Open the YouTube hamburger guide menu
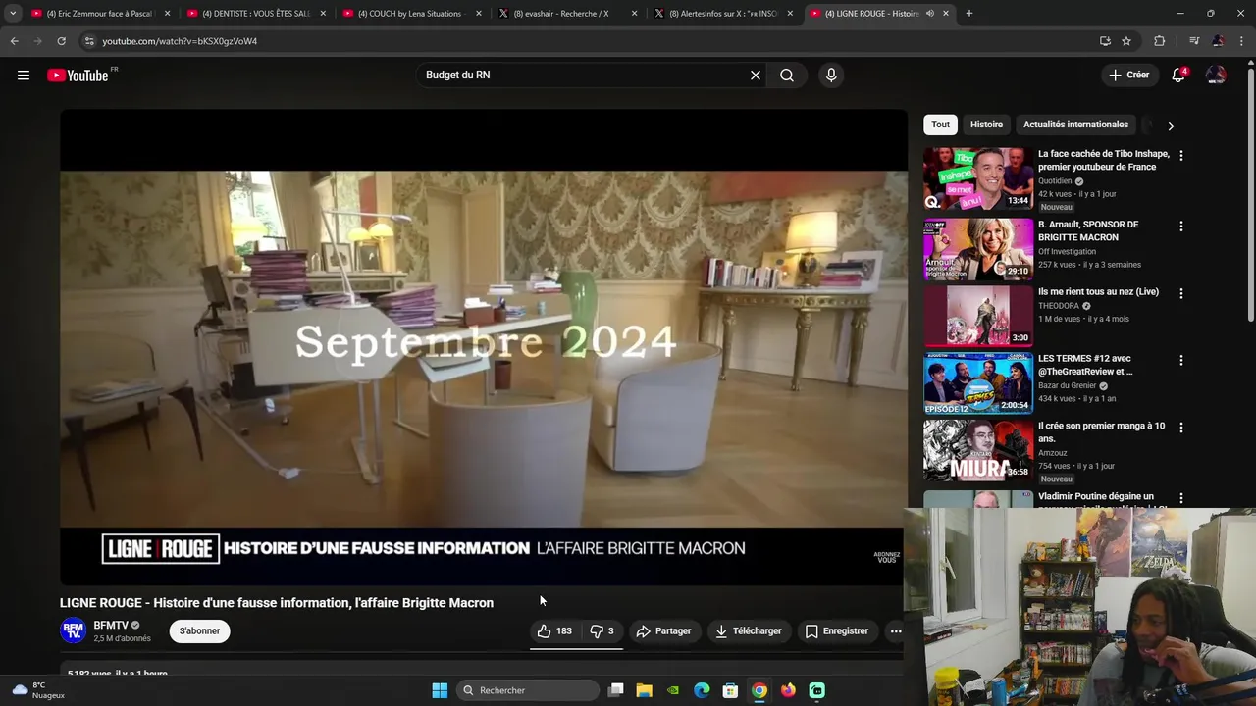The width and height of the screenshot is (1256, 706). coord(24,76)
